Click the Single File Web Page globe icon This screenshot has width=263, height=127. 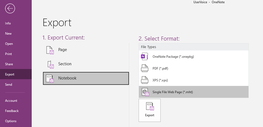[145, 92]
